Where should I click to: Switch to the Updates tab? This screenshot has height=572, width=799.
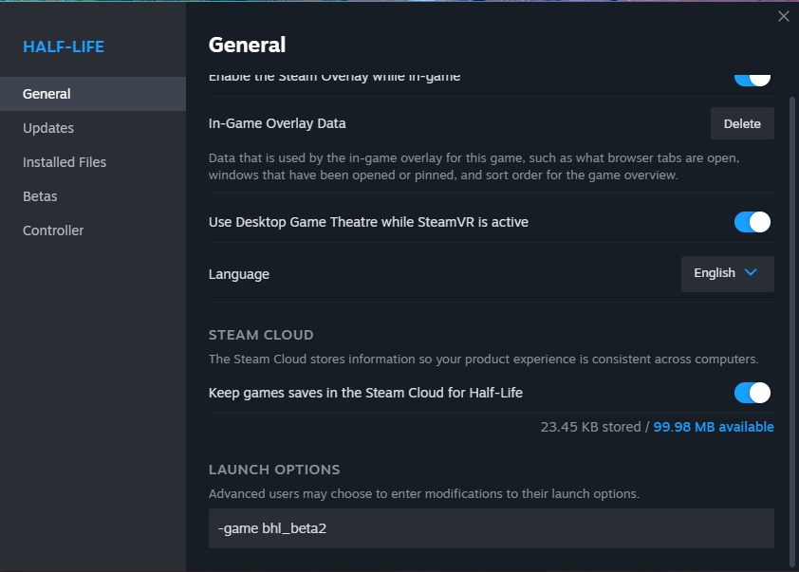pos(48,128)
